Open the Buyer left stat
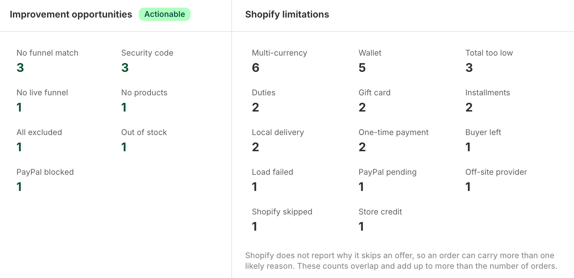Screen dimensions: 574x278 click(483, 140)
